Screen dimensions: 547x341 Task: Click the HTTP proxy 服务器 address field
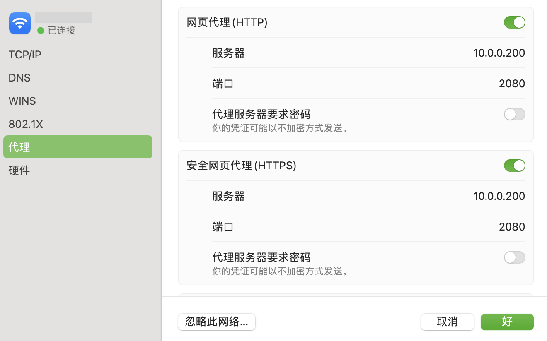coord(499,53)
